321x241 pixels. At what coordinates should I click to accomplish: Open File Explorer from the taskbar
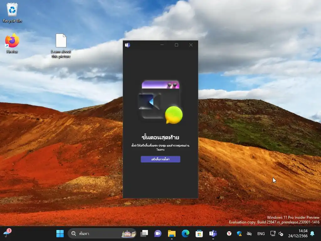(x=171, y=233)
